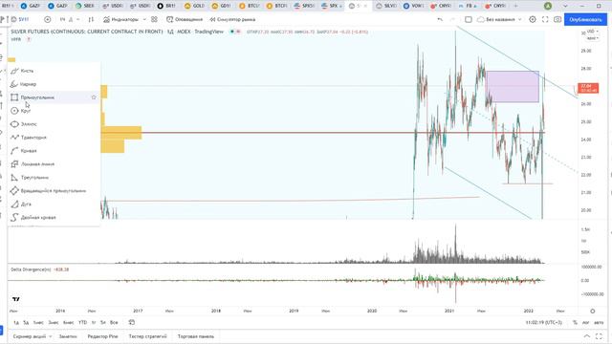612x344 pixels.
Task: Select the Дуга arc tool
Action: tap(54, 204)
